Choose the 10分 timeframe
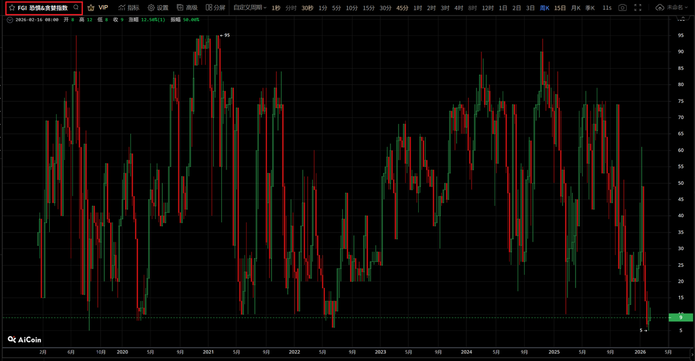Image resolution: width=695 pixels, height=361 pixels. click(x=352, y=8)
